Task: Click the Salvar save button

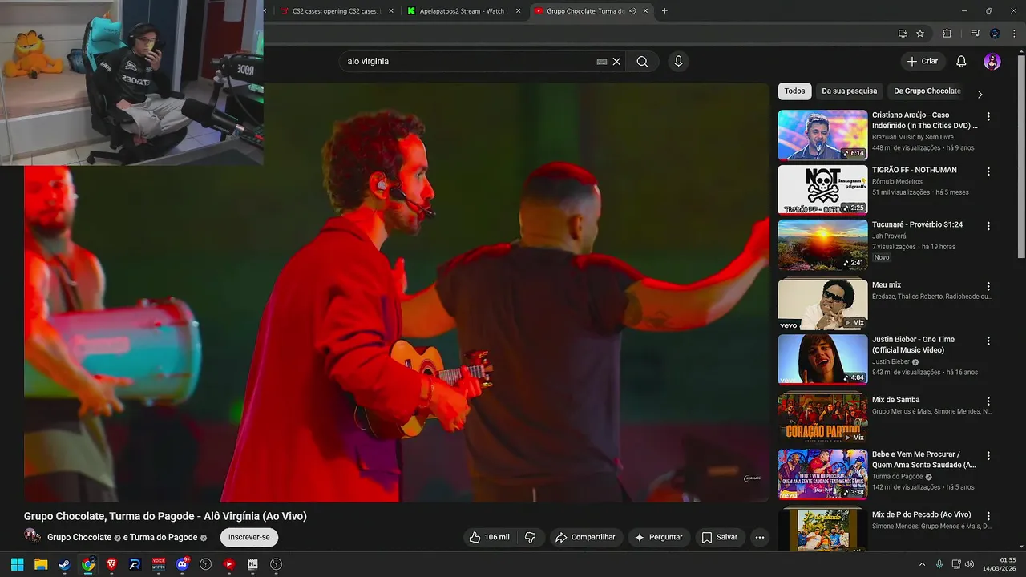Action: coord(720,537)
